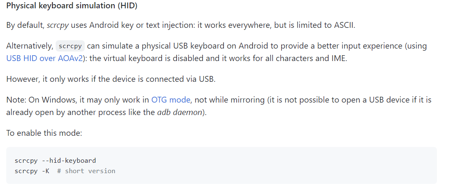Click 'scrcpy' on the first code line

click(26, 160)
